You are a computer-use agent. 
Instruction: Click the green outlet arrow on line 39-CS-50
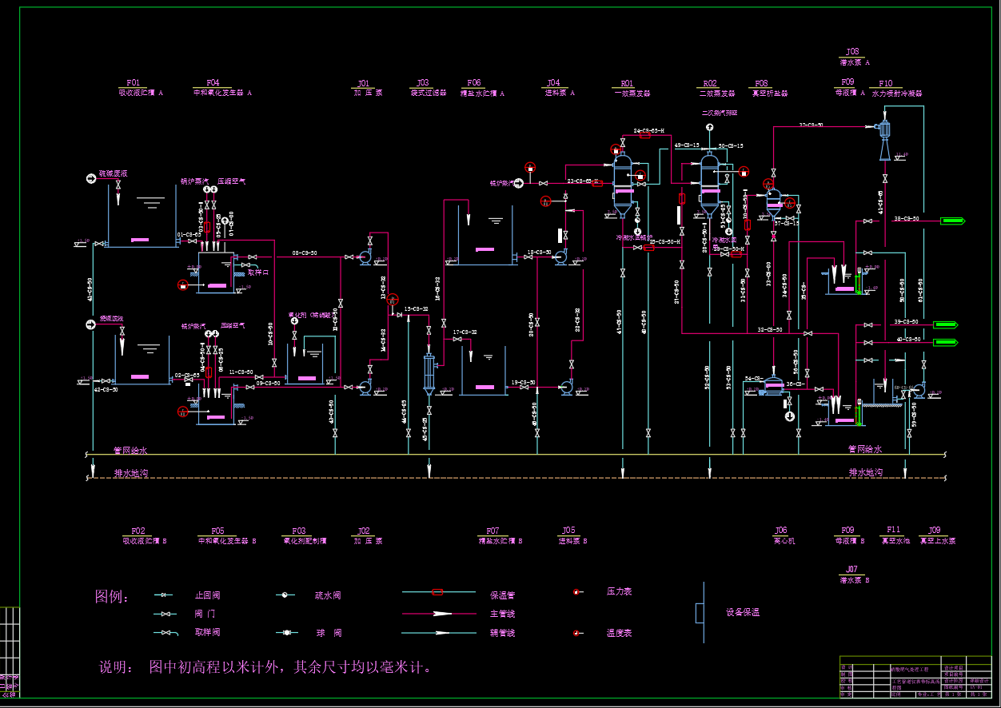click(947, 324)
